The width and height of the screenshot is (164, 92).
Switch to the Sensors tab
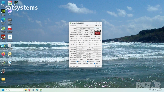[x=78, y=26]
